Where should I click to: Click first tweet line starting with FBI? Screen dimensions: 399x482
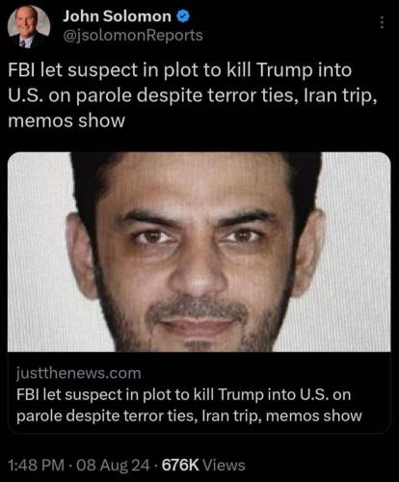tap(179, 70)
